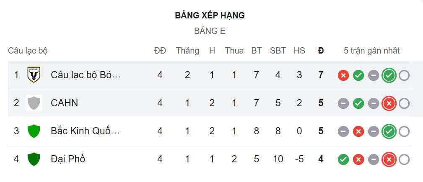
Task: Click the empty upcoming-match circle in CAHN row
Action: [404, 103]
